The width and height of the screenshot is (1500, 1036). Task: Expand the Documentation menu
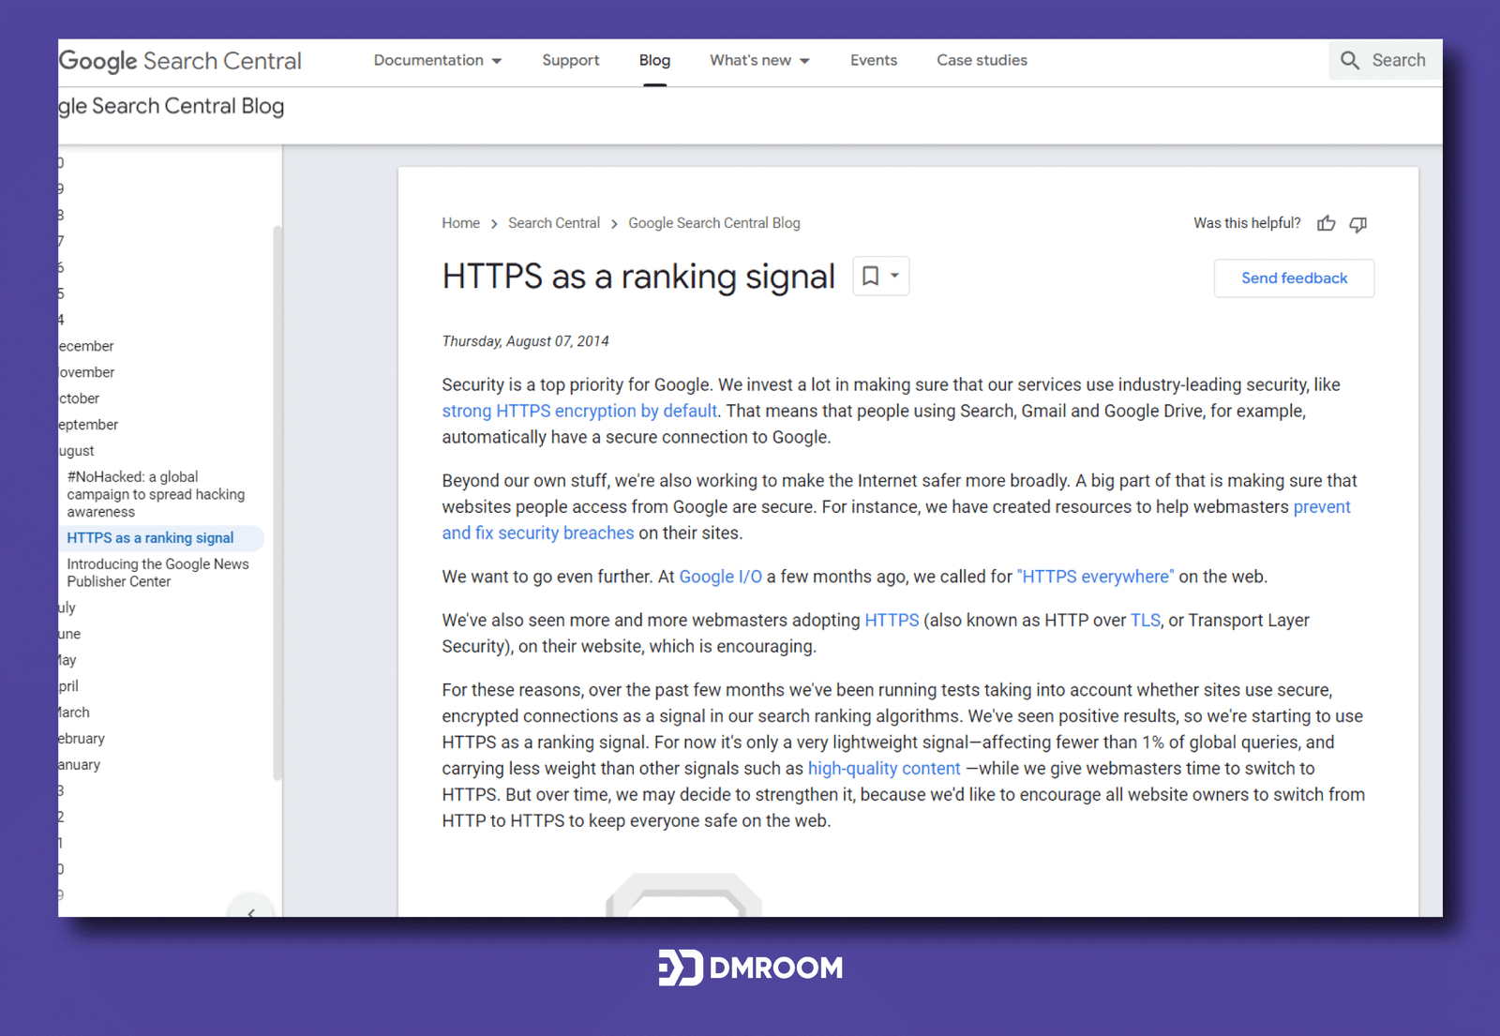[438, 60]
